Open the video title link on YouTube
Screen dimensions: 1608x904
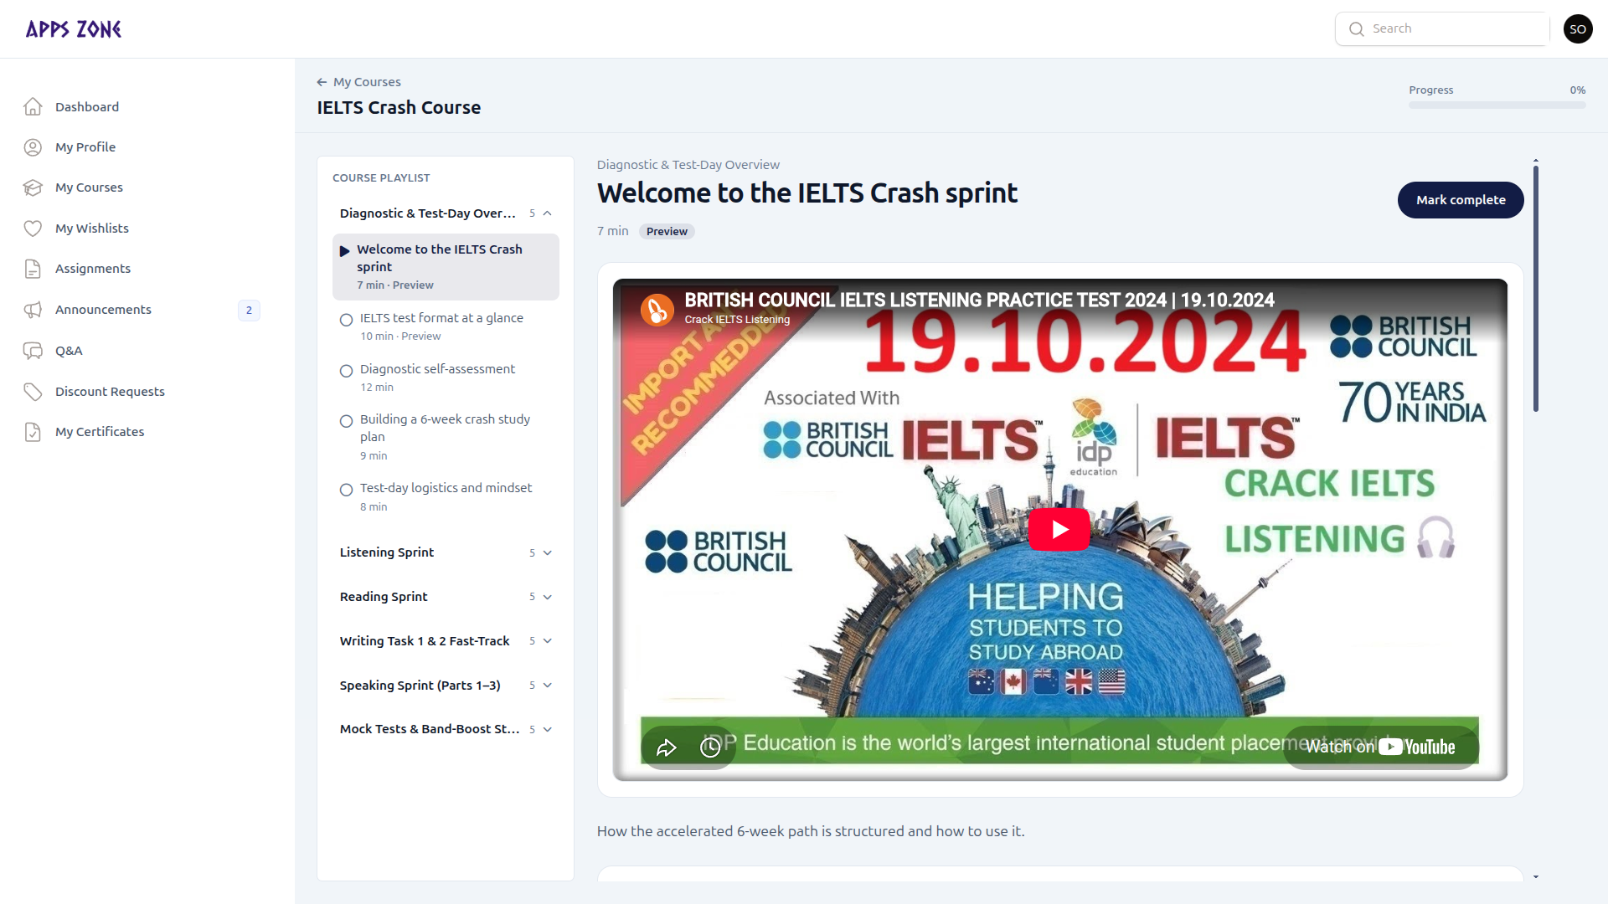click(x=979, y=300)
